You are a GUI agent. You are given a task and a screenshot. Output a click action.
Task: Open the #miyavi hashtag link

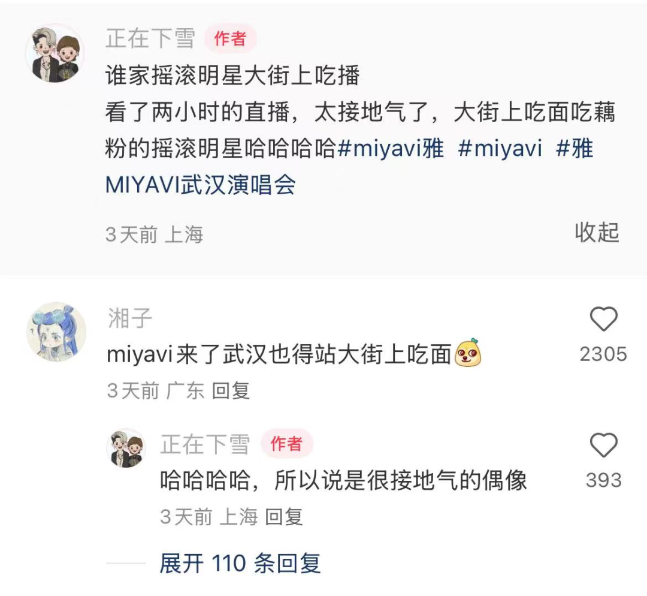500,148
